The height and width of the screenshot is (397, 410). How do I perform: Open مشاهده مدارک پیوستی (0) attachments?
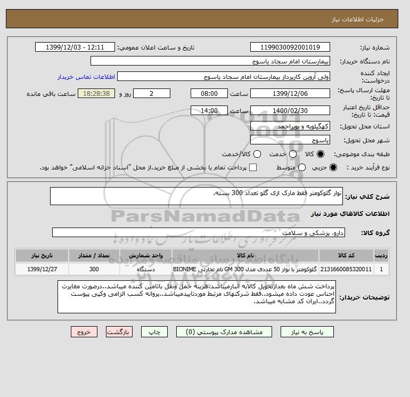click(224, 332)
